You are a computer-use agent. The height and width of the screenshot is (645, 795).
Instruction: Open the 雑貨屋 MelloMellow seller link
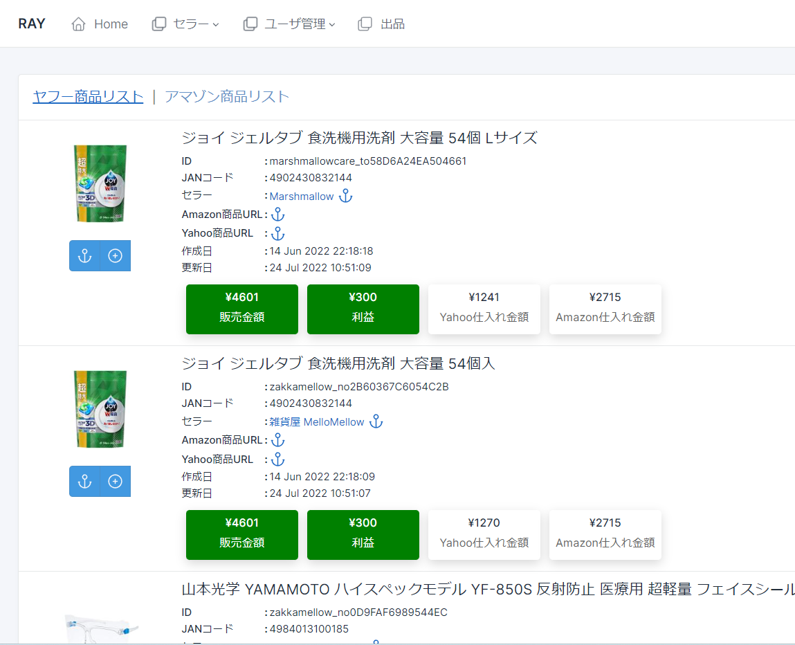coord(317,422)
